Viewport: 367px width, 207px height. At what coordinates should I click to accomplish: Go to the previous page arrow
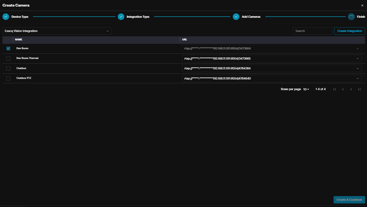click(x=343, y=89)
